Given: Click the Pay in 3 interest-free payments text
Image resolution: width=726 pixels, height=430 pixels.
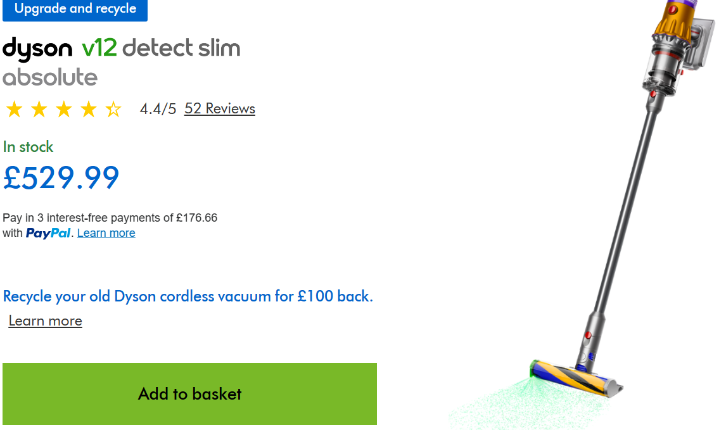Looking at the screenshot, I should click(x=110, y=218).
